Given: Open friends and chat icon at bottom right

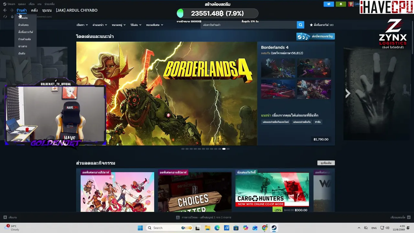Looking at the screenshot, I should click(x=409, y=217).
